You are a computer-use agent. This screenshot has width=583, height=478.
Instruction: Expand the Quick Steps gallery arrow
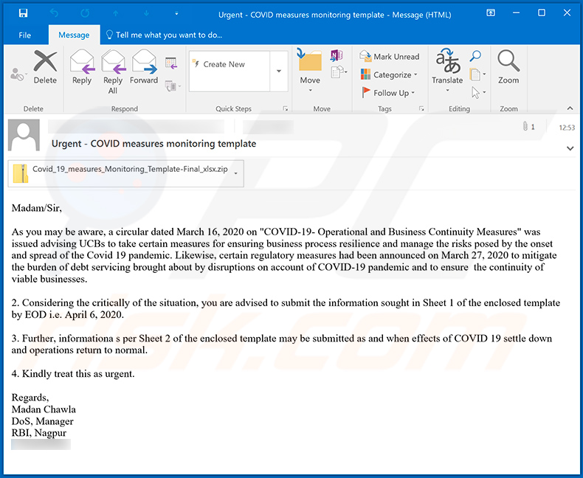click(x=279, y=71)
